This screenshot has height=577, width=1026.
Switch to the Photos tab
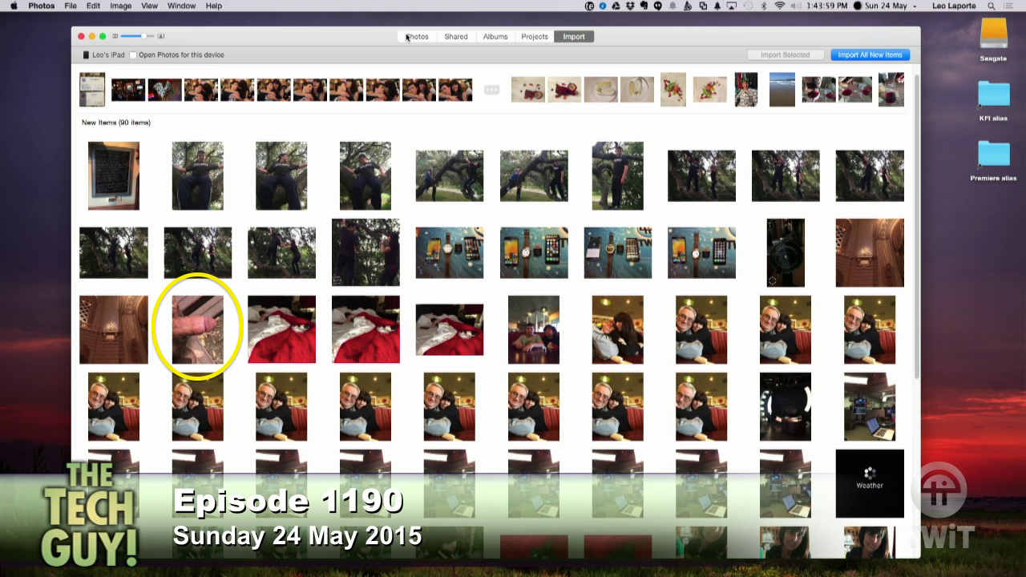(417, 37)
